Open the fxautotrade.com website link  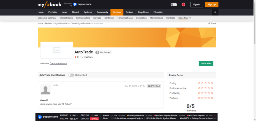point(58,64)
